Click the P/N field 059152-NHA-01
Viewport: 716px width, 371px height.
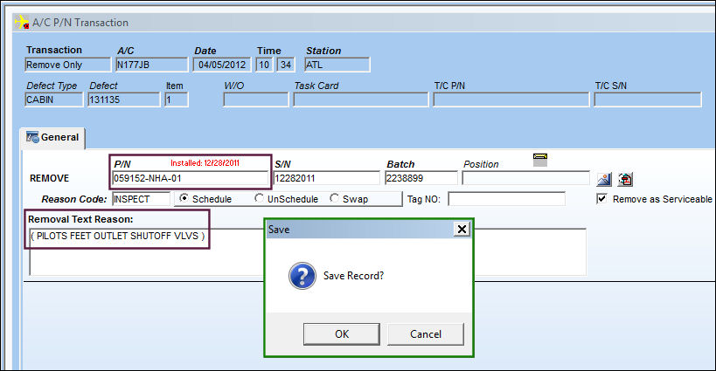coord(190,178)
